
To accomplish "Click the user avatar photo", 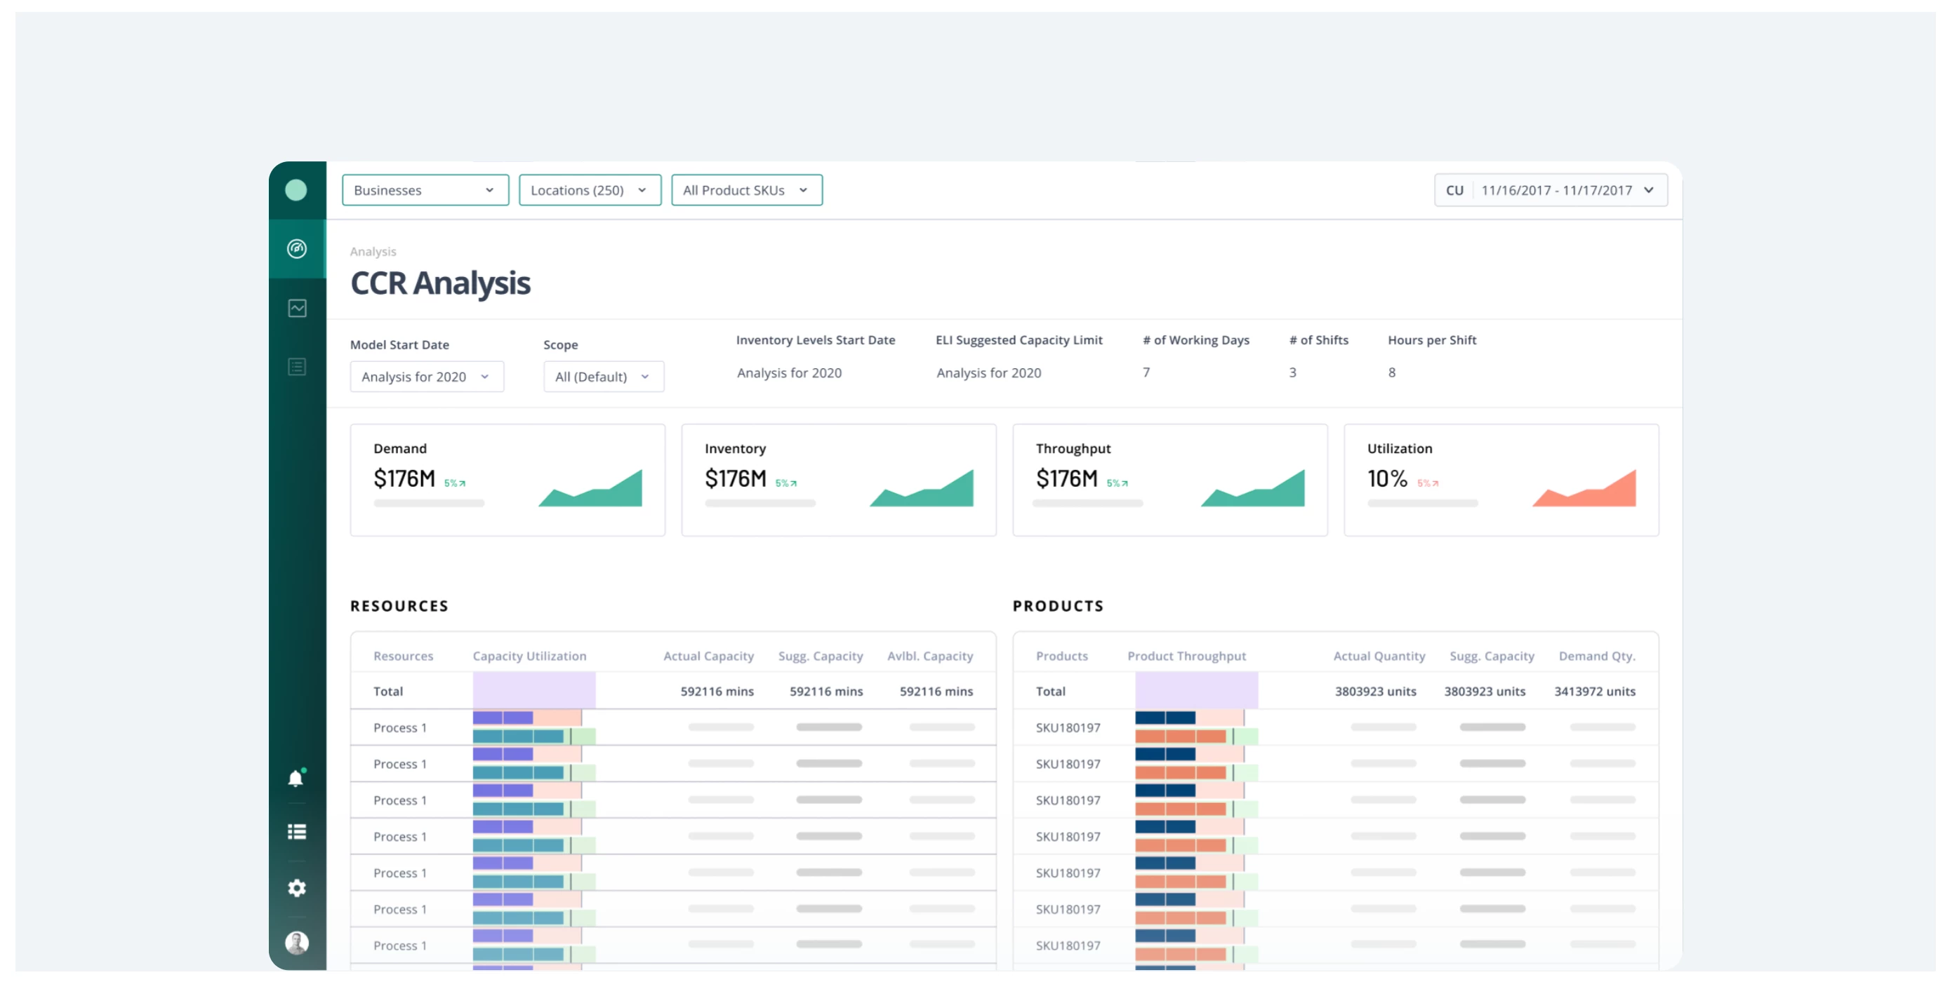I will 297,943.
